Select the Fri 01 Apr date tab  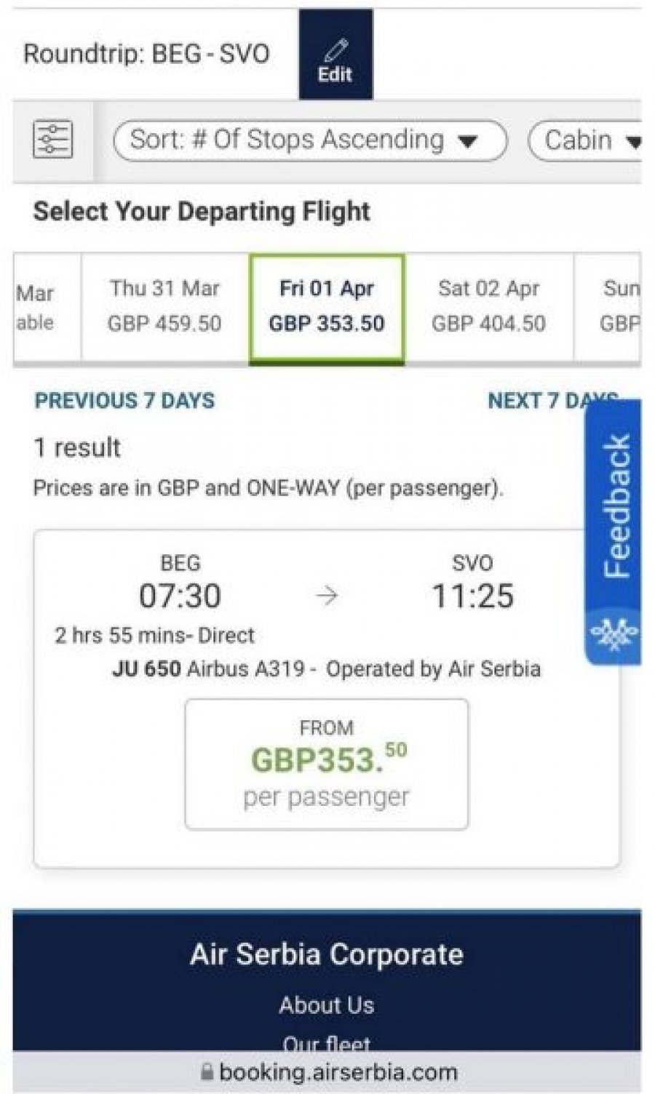coord(327,307)
